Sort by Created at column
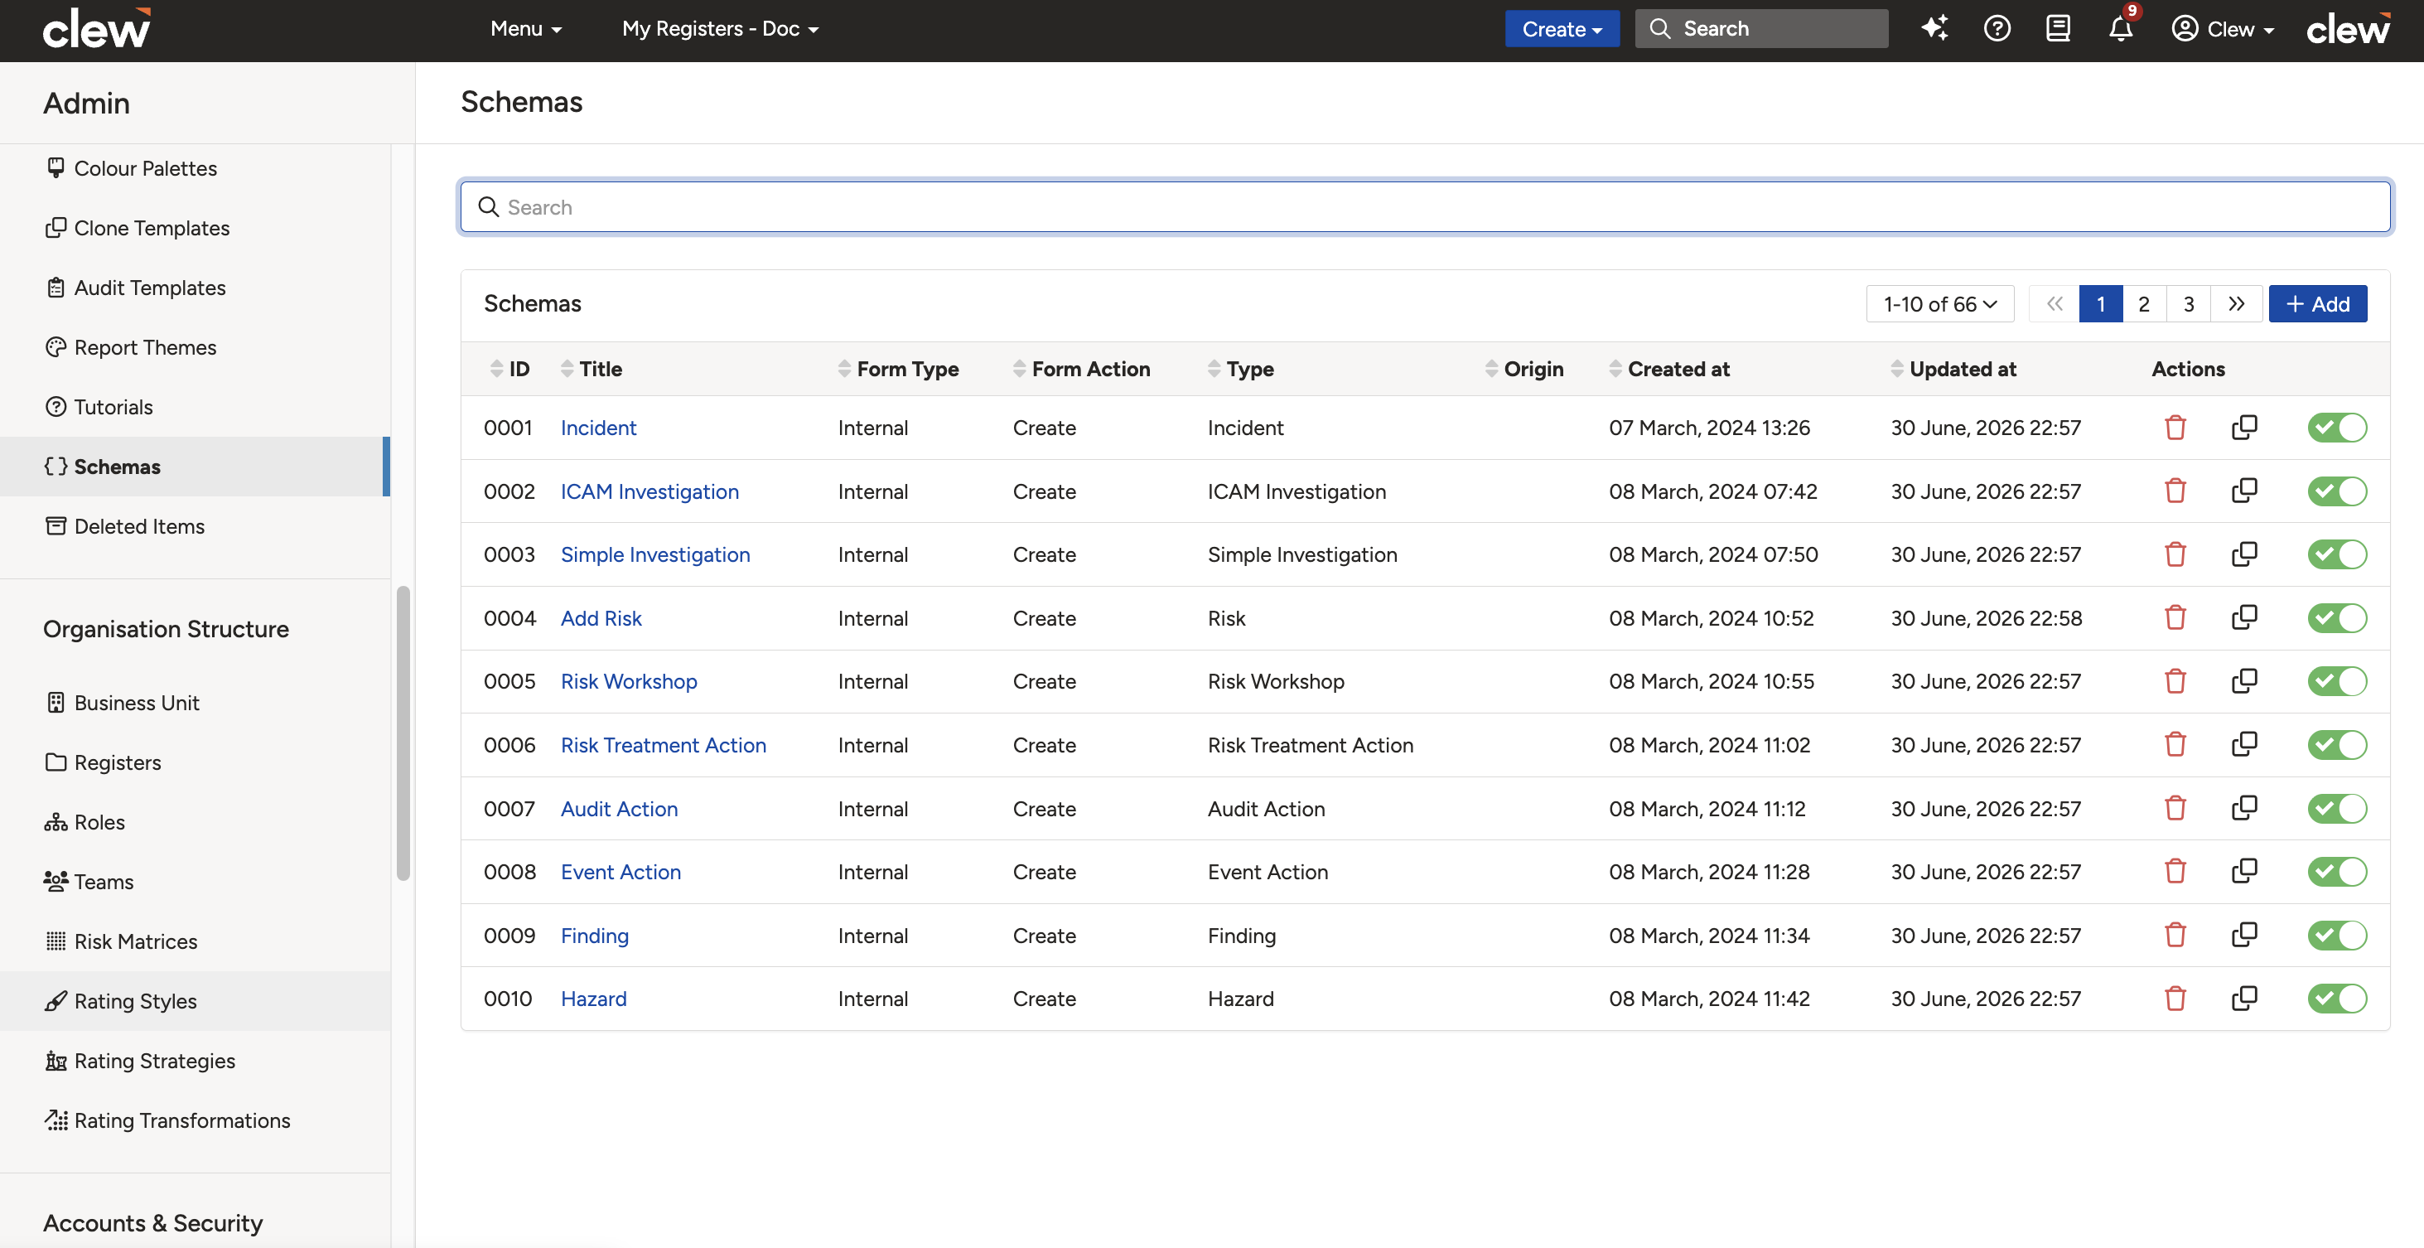The width and height of the screenshot is (2424, 1248). coord(1668,369)
